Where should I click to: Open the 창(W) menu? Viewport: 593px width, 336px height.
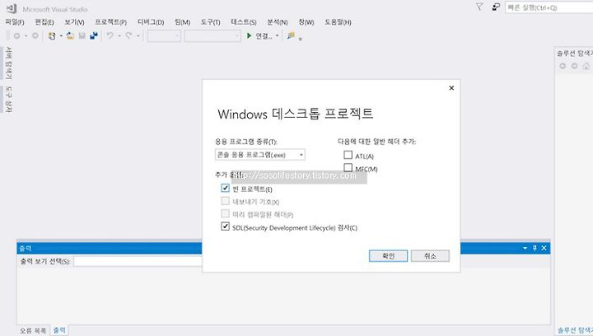pos(306,22)
